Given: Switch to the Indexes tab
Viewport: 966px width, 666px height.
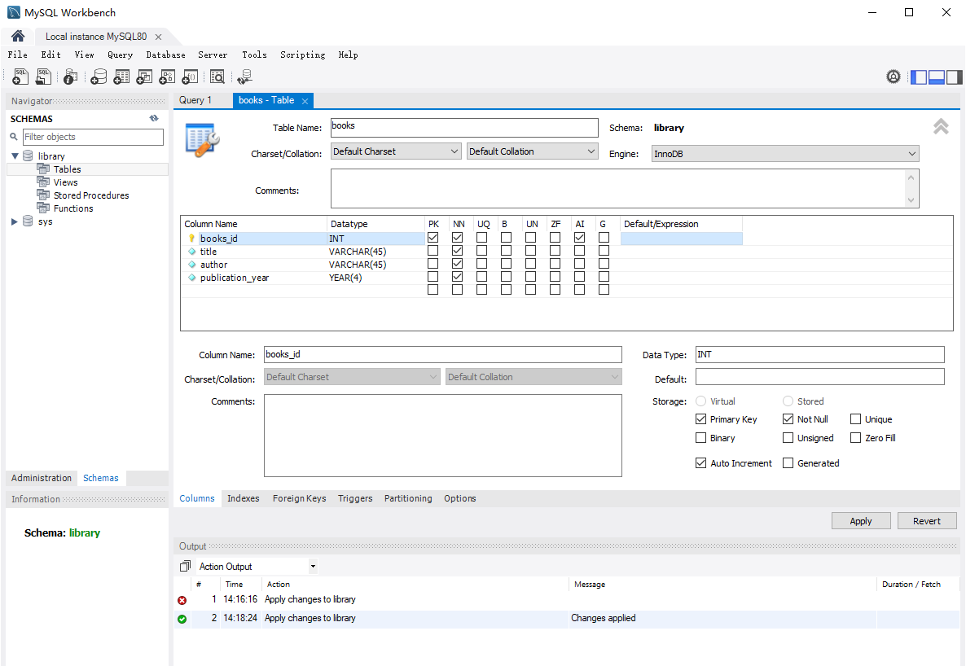Looking at the screenshot, I should pyautogui.click(x=244, y=498).
